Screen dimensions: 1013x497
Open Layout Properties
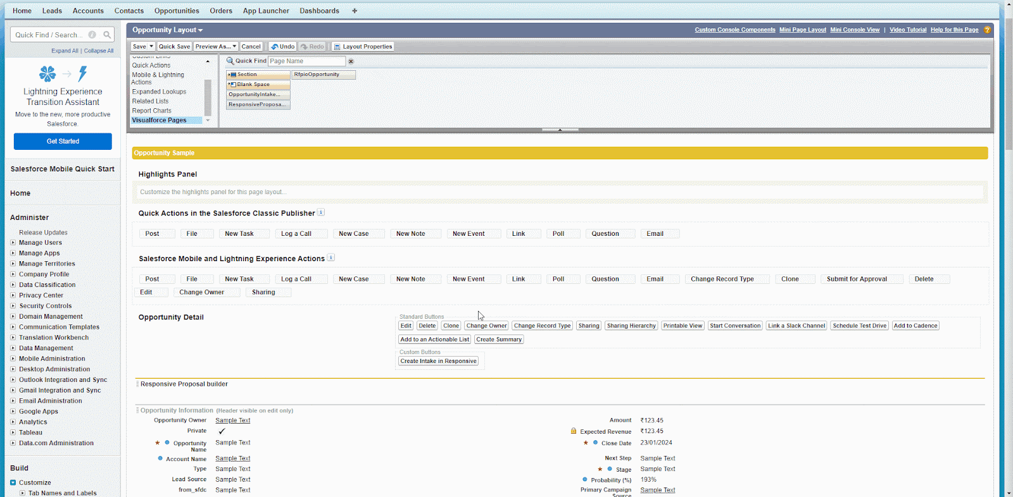(363, 46)
